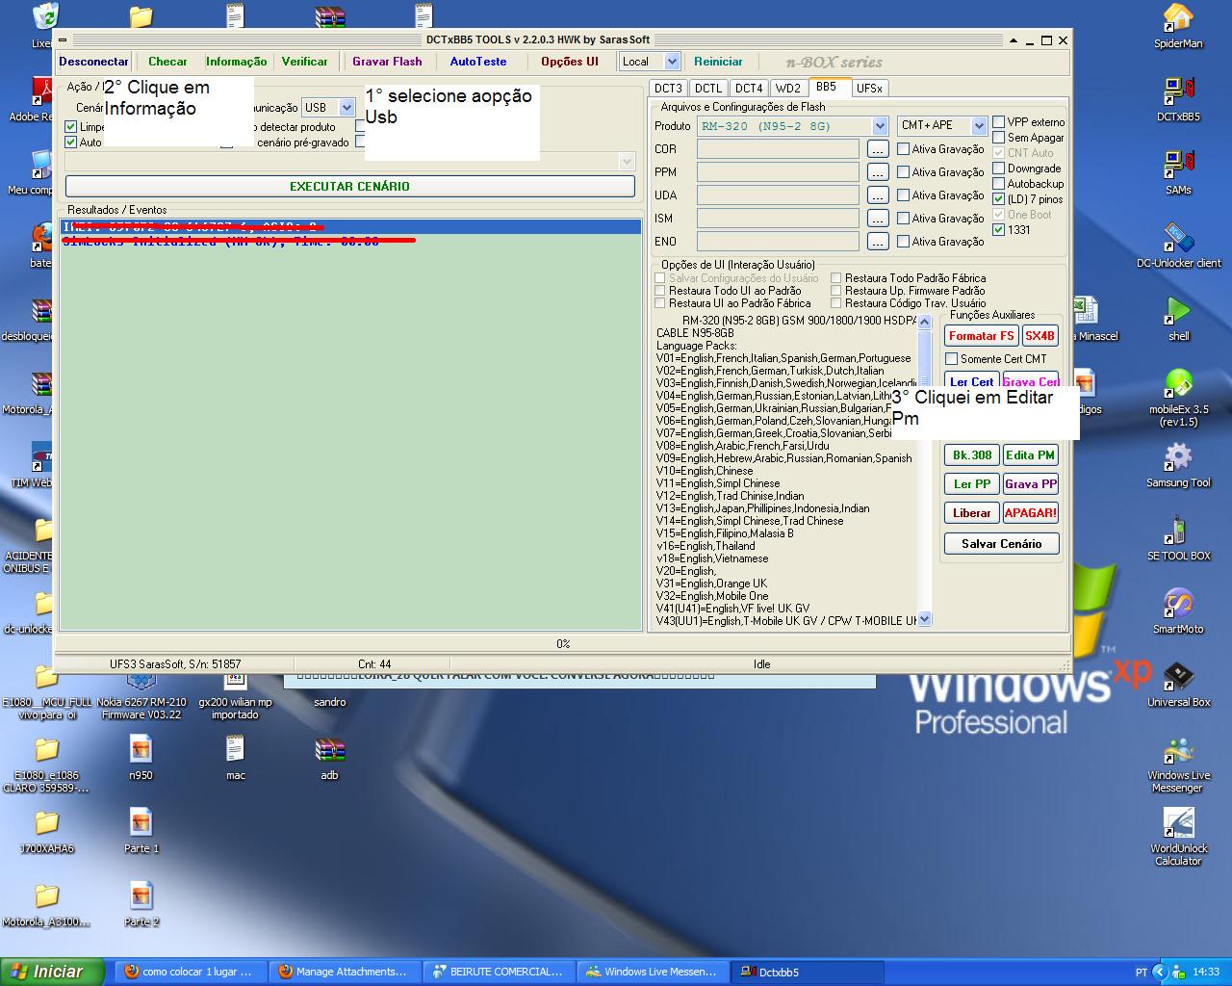
Task: Click Formatar FS button
Action: 981,336
